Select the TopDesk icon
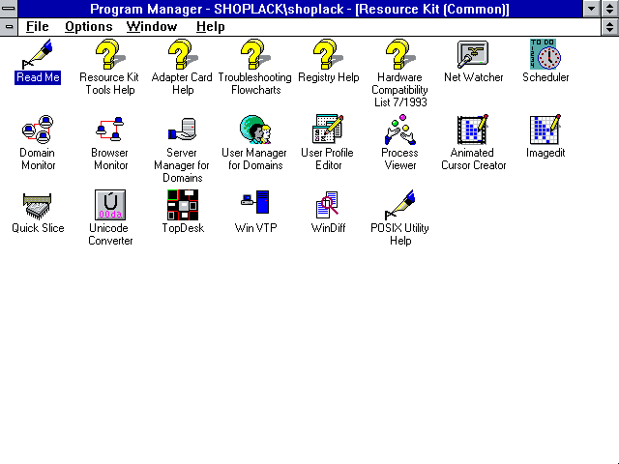Image resolution: width=619 pixels, height=464 pixels. click(183, 205)
